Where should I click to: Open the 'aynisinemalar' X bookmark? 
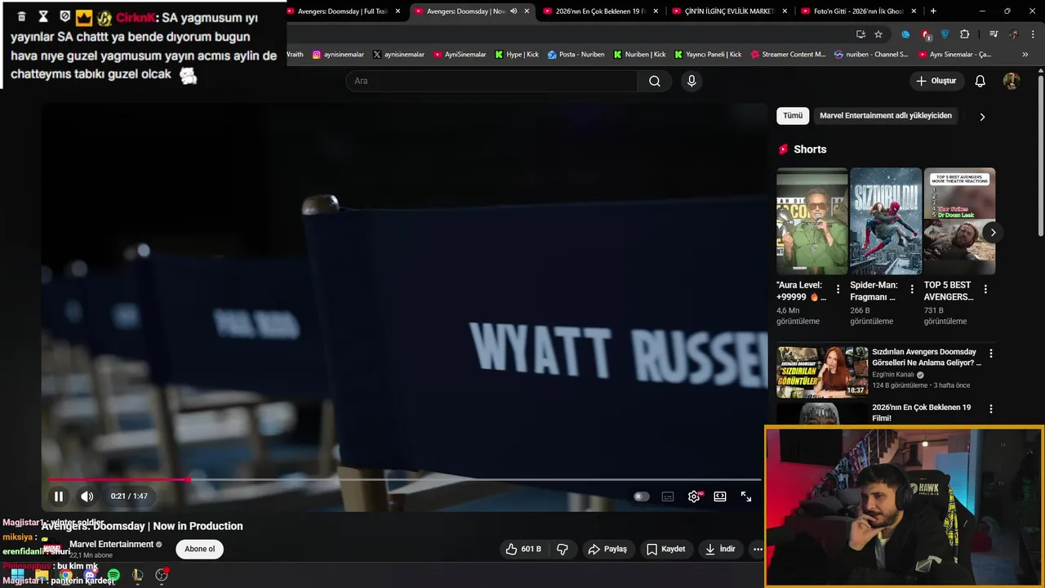(398, 55)
